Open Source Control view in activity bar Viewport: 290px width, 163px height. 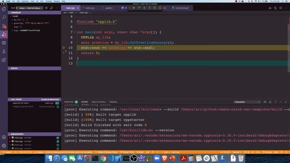tap(4, 26)
